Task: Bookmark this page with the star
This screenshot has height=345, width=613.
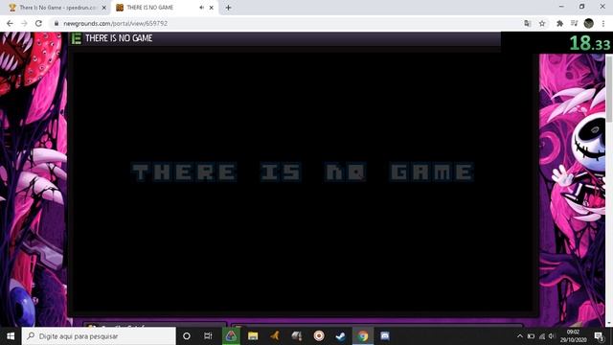Action: 542,23
